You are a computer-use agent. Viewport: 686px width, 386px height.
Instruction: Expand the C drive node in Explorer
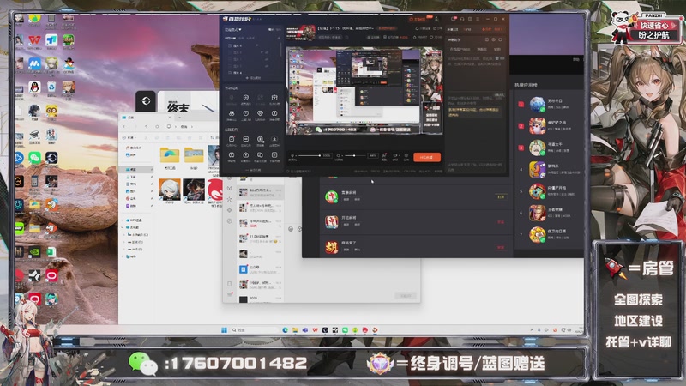(x=124, y=234)
